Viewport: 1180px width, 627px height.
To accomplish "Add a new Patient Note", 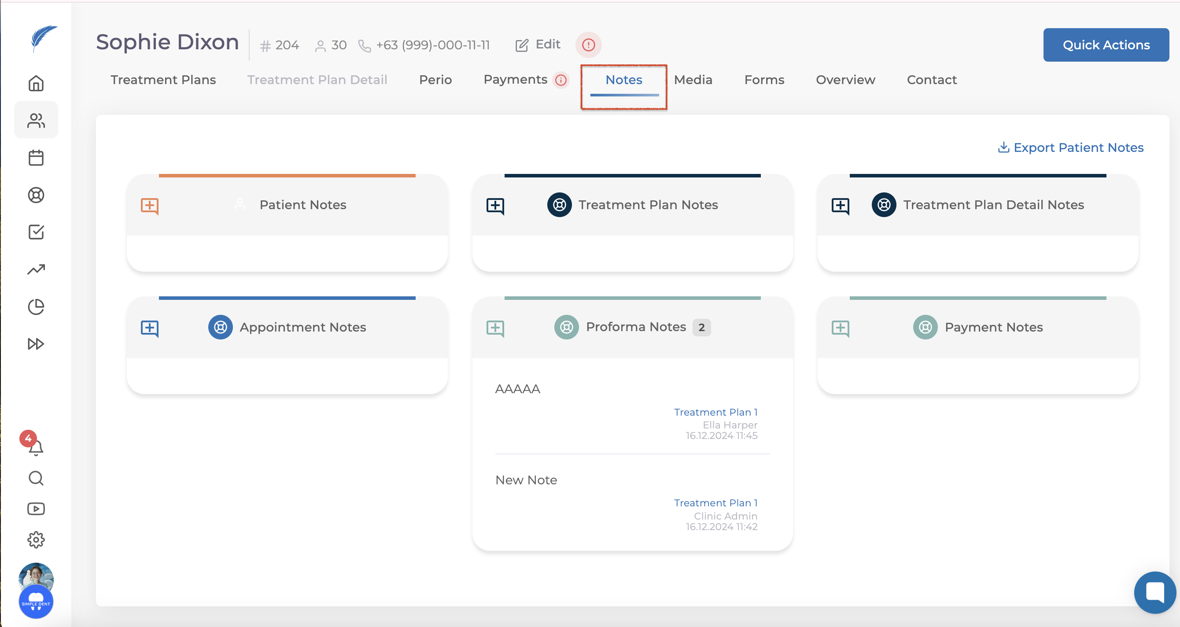I will tap(149, 206).
